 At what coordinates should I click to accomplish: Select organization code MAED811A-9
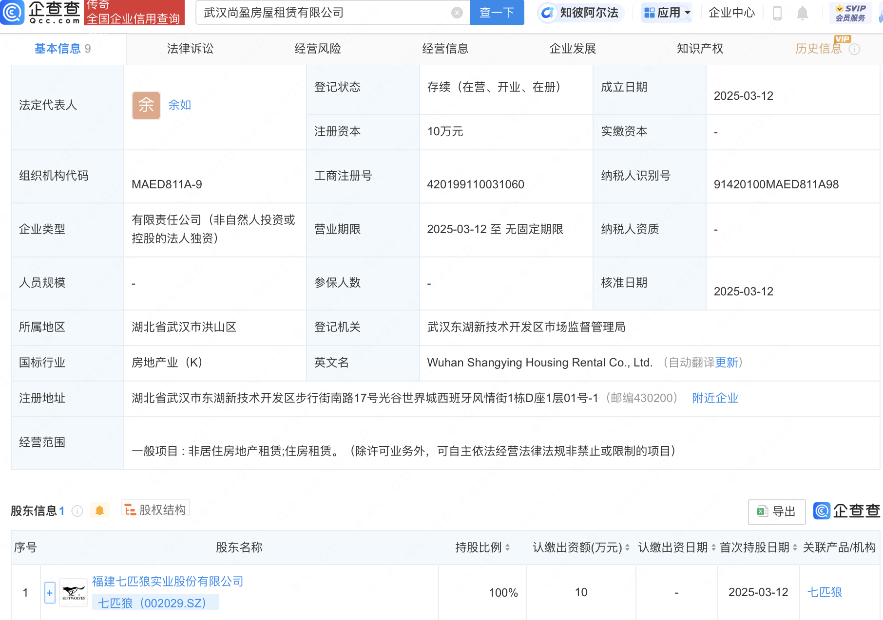coord(167,184)
